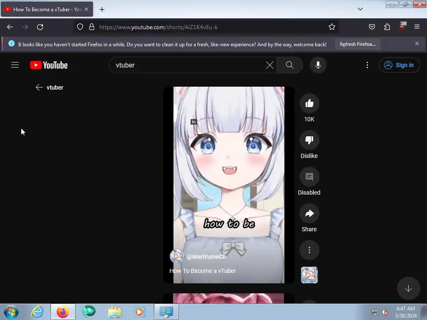427x320 pixels.
Task: Run search with magnifier button
Action: point(289,65)
